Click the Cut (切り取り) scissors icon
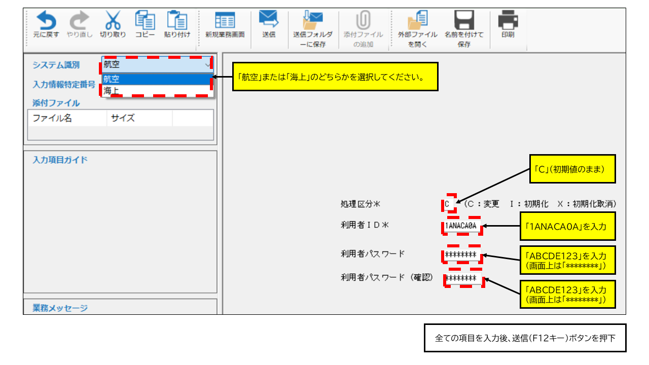Screen dimensions: 649x365 point(113,21)
